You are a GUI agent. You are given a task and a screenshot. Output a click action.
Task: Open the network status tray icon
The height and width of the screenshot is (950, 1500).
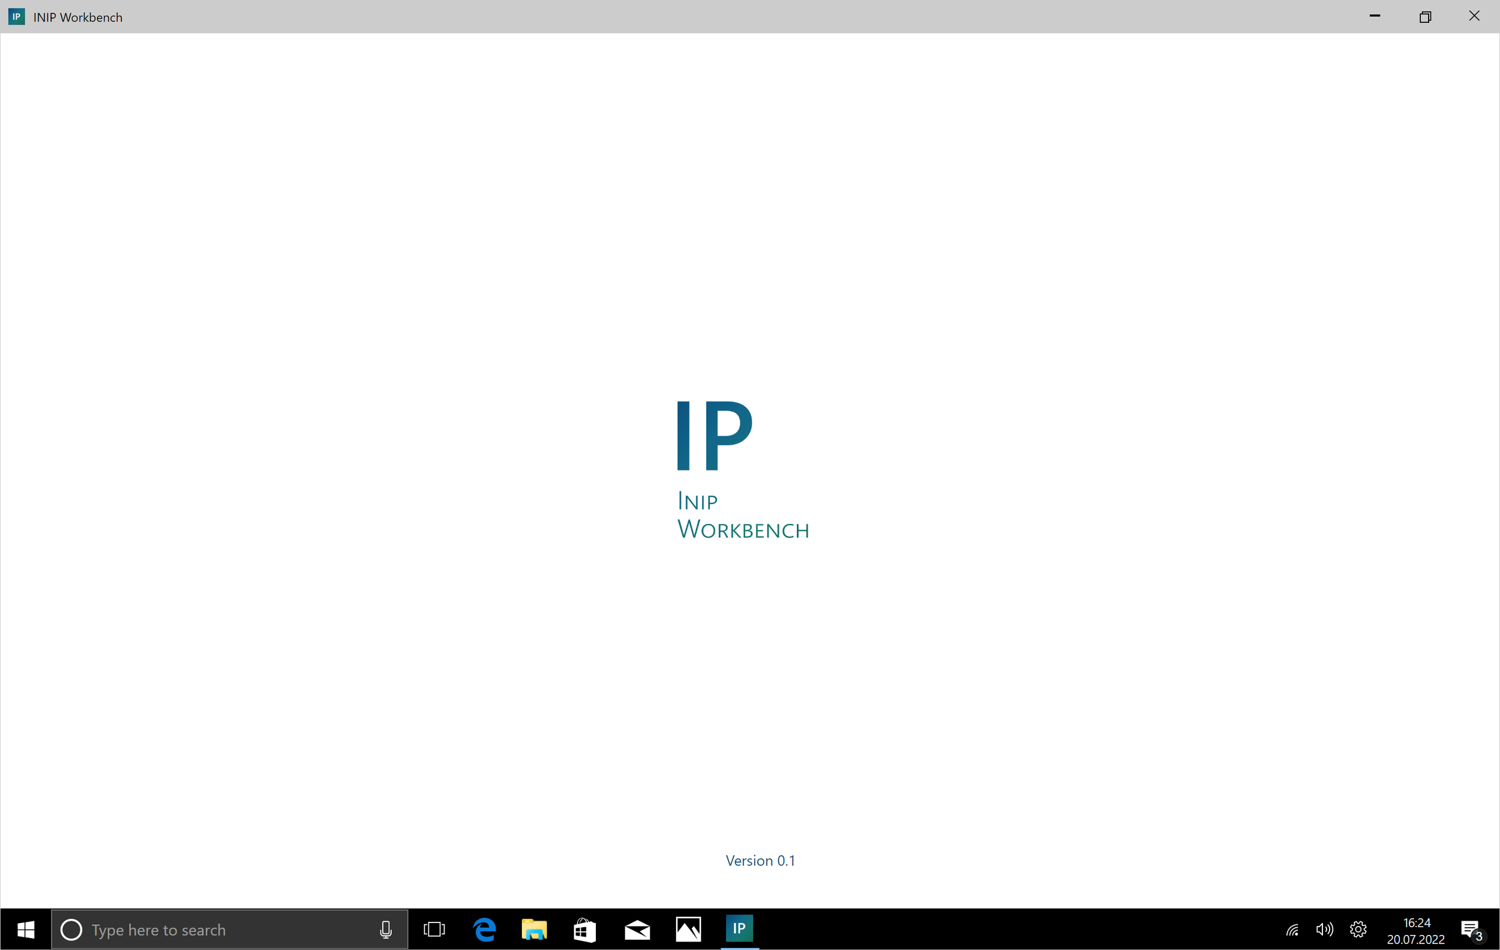pyautogui.click(x=1292, y=930)
